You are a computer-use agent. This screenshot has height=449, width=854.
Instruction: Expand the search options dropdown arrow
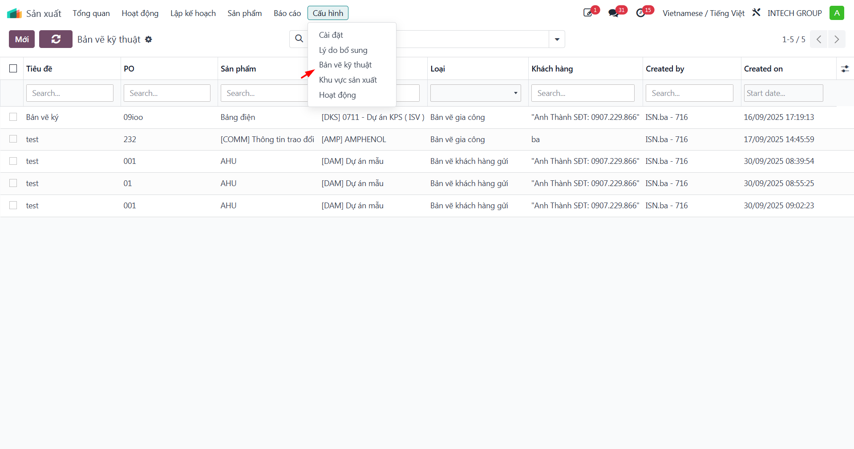[557, 39]
